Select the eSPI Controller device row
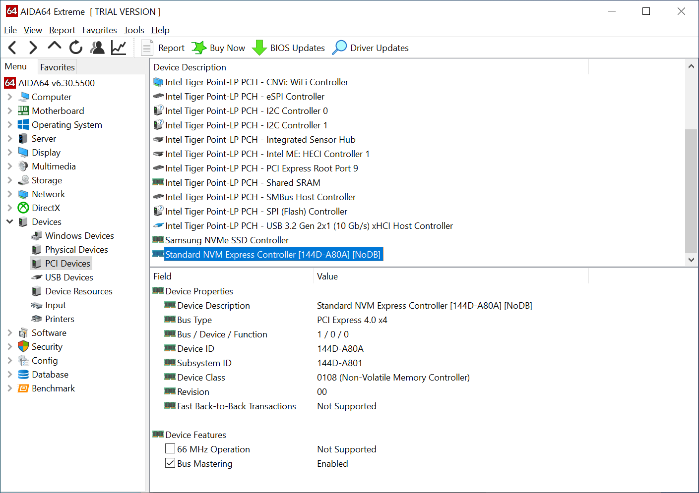Viewport: 699px width, 493px height. pos(245,97)
